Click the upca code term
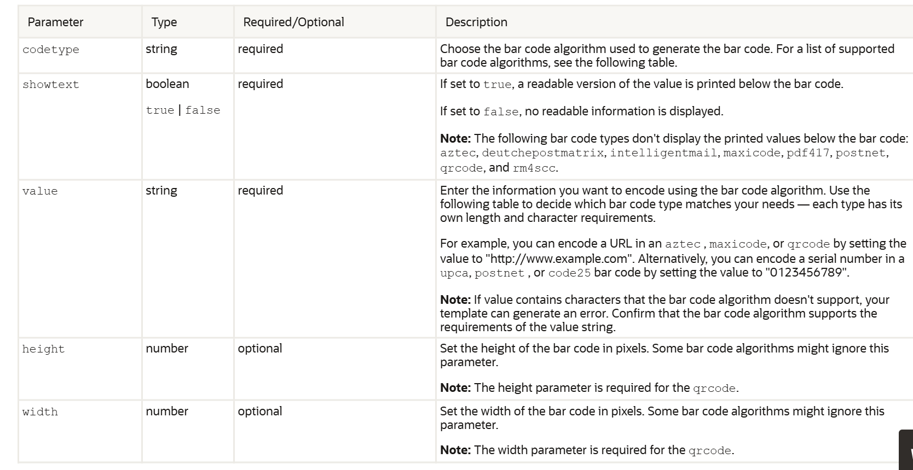Image resolution: width=913 pixels, height=470 pixels. pos(454,273)
